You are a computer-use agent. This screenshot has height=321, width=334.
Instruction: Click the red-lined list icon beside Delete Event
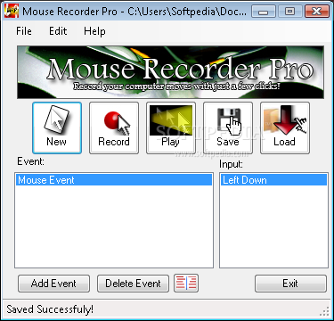point(186,283)
